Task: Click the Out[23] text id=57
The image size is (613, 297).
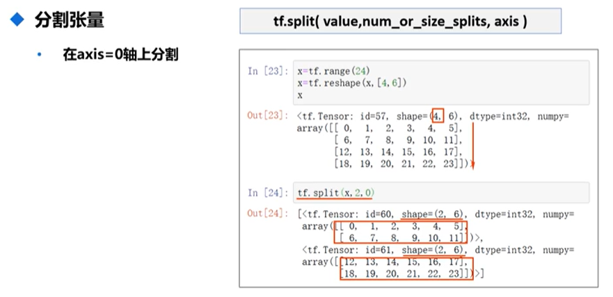Action: 373,116
